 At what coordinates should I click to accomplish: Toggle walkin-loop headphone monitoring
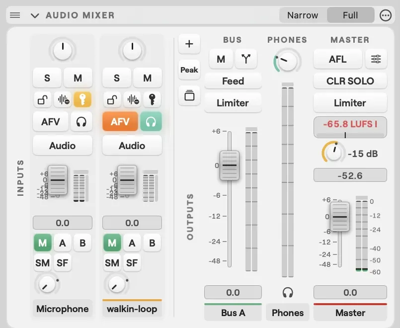(151, 122)
